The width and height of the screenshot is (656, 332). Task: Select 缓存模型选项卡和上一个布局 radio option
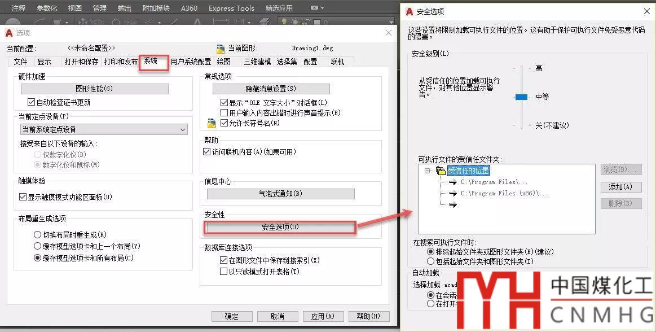pyautogui.click(x=37, y=246)
